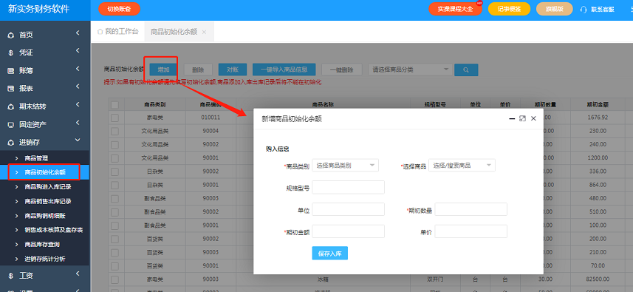Check the box for 副食品类 90003 row
The image size is (633, 292).
114,198
